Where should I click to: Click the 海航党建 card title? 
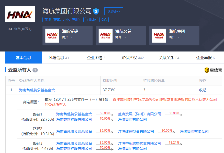tap(70, 31)
